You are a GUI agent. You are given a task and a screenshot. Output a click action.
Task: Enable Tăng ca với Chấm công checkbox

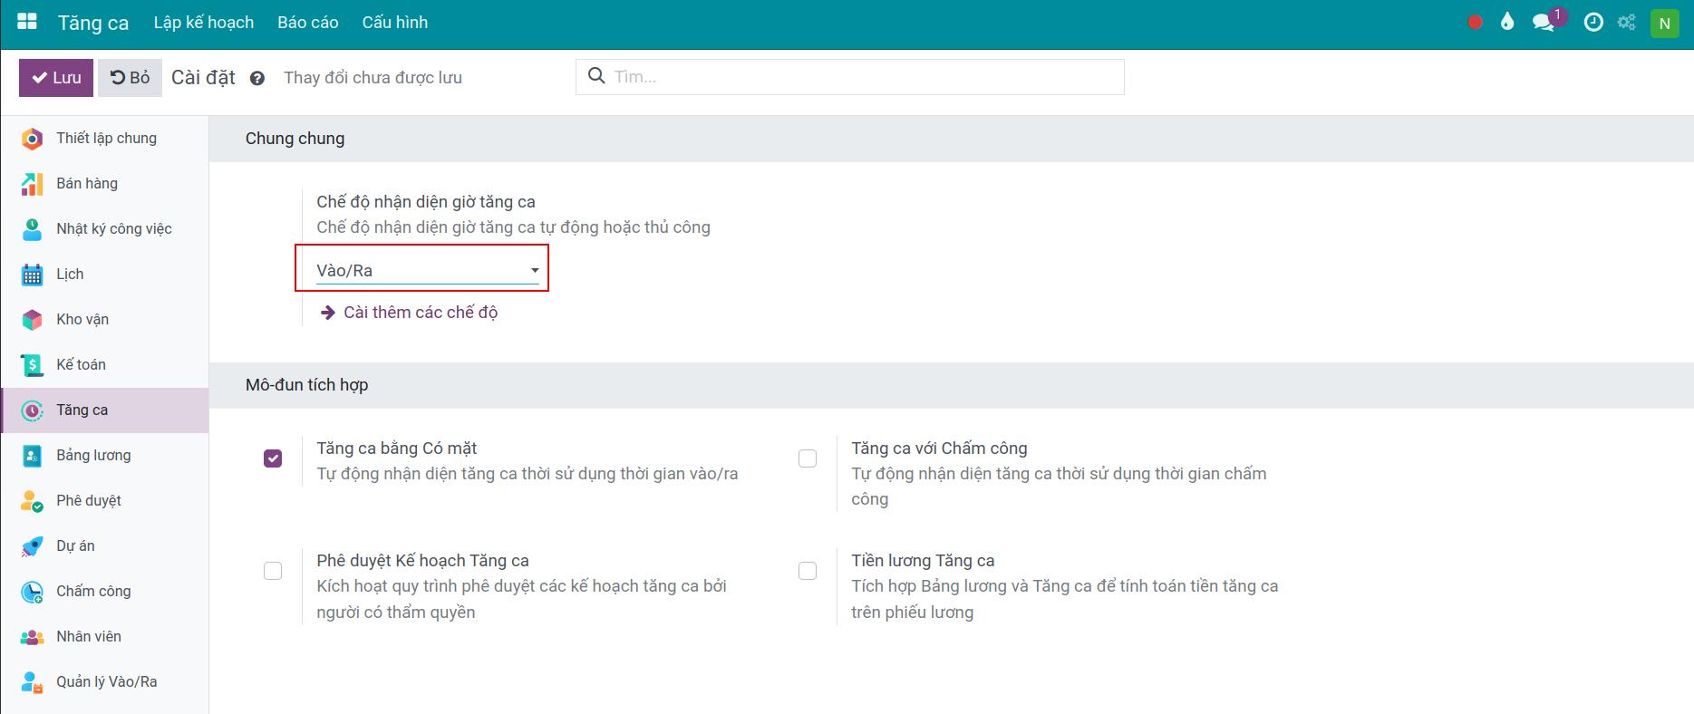808,458
